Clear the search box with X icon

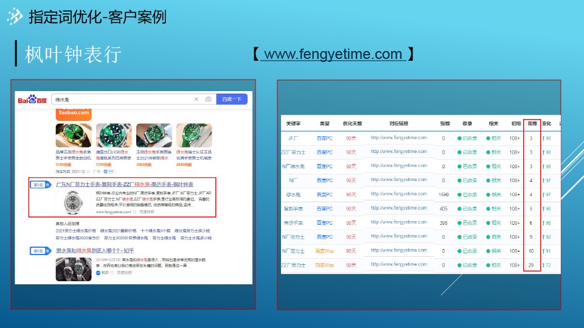pyautogui.click(x=196, y=99)
